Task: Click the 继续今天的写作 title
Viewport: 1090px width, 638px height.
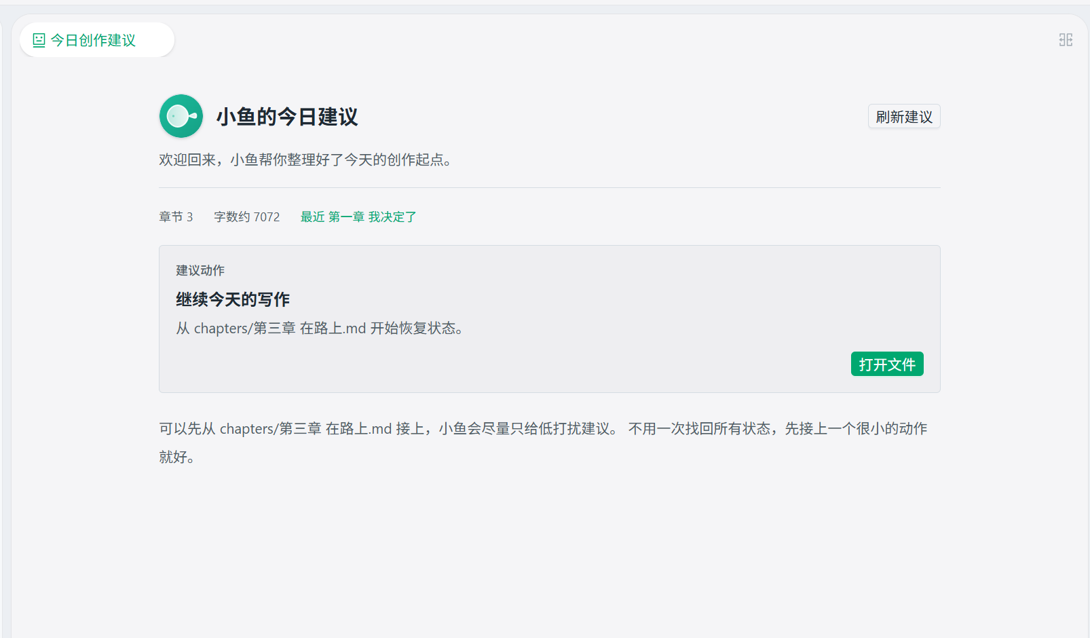Action: click(233, 299)
